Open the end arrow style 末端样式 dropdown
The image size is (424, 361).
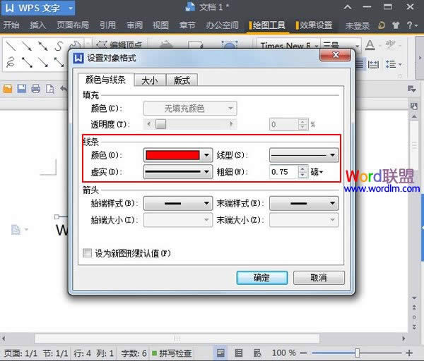click(304, 204)
